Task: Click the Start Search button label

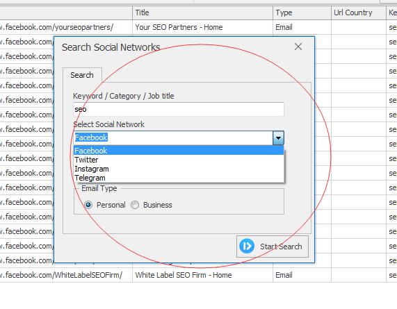Action: point(281,247)
